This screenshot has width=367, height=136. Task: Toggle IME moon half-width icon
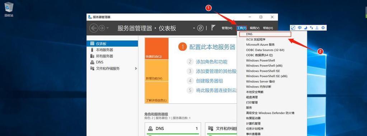click(305, 28)
